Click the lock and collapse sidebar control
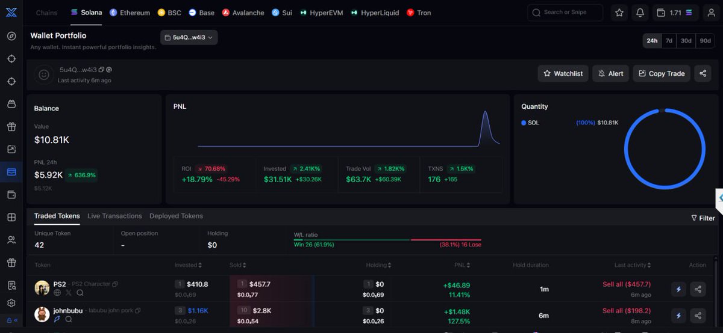 point(11,320)
